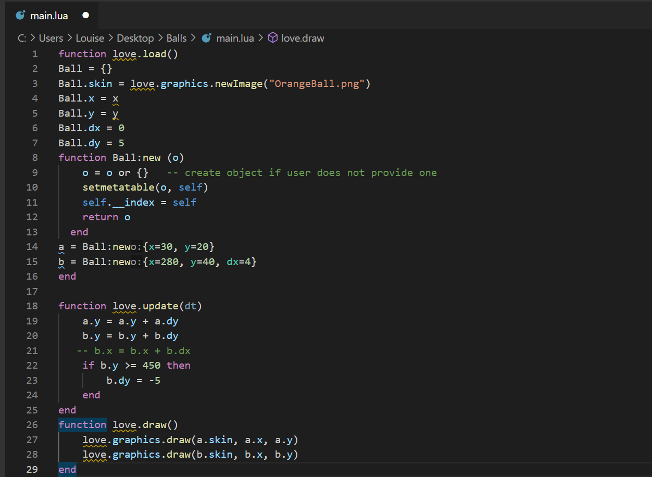Click "return o" on line 12
This screenshot has height=477, width=652.
pos(106,217)
